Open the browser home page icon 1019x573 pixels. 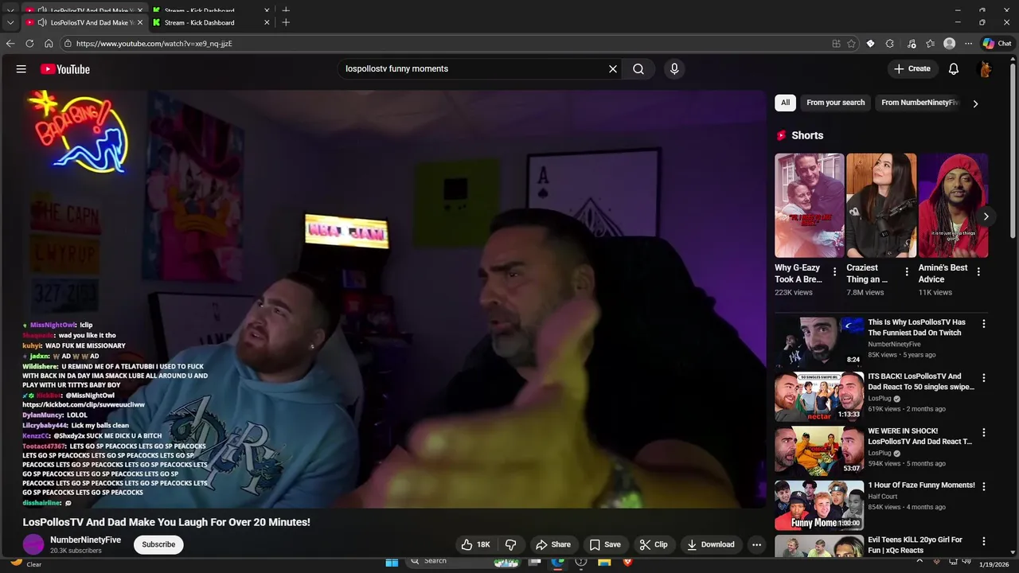point(49,44)
